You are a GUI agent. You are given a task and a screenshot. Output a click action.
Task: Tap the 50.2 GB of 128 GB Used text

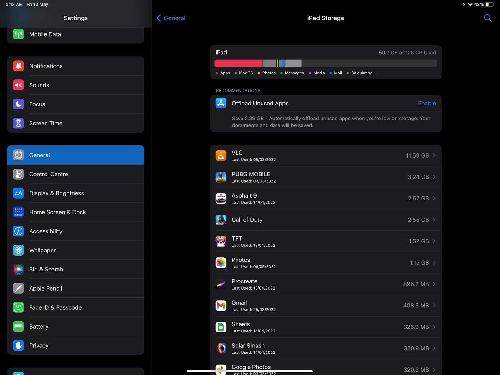click(407, 53)
